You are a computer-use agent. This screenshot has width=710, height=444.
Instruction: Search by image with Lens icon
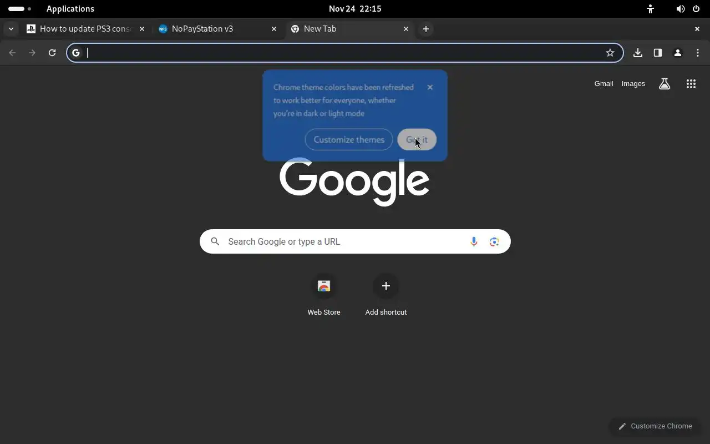(x=494, y=241)
